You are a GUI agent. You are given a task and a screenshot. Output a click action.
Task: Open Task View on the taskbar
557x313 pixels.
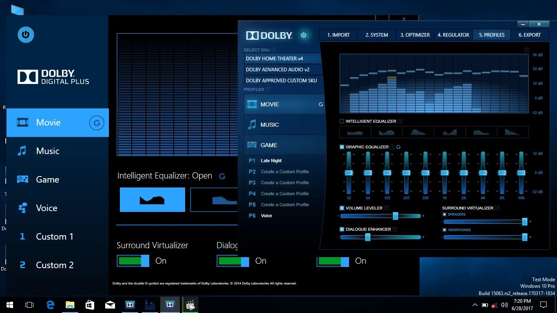tap(29, 305)
